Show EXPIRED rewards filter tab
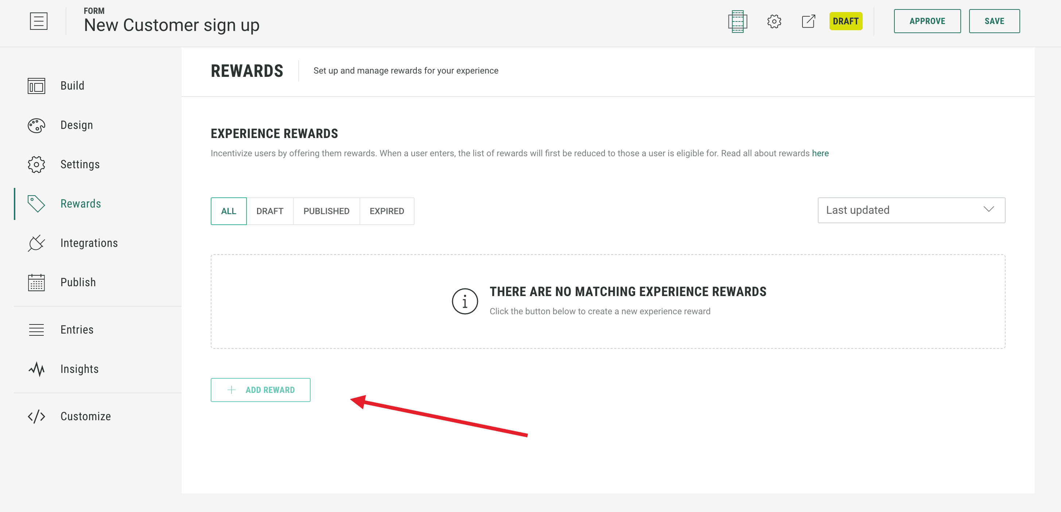 pos(386,211)
